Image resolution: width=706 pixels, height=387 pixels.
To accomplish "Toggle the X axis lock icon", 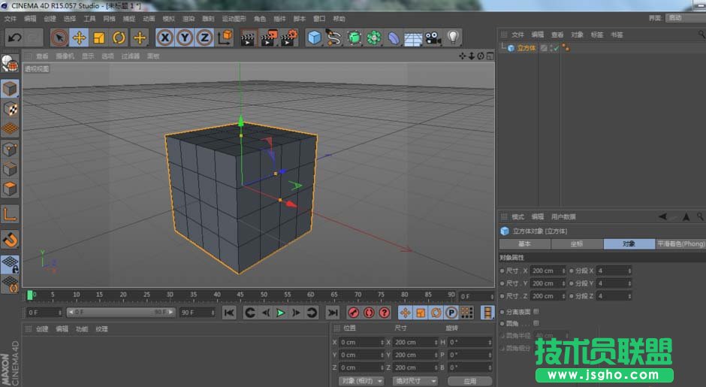I will tap(164, 38).
